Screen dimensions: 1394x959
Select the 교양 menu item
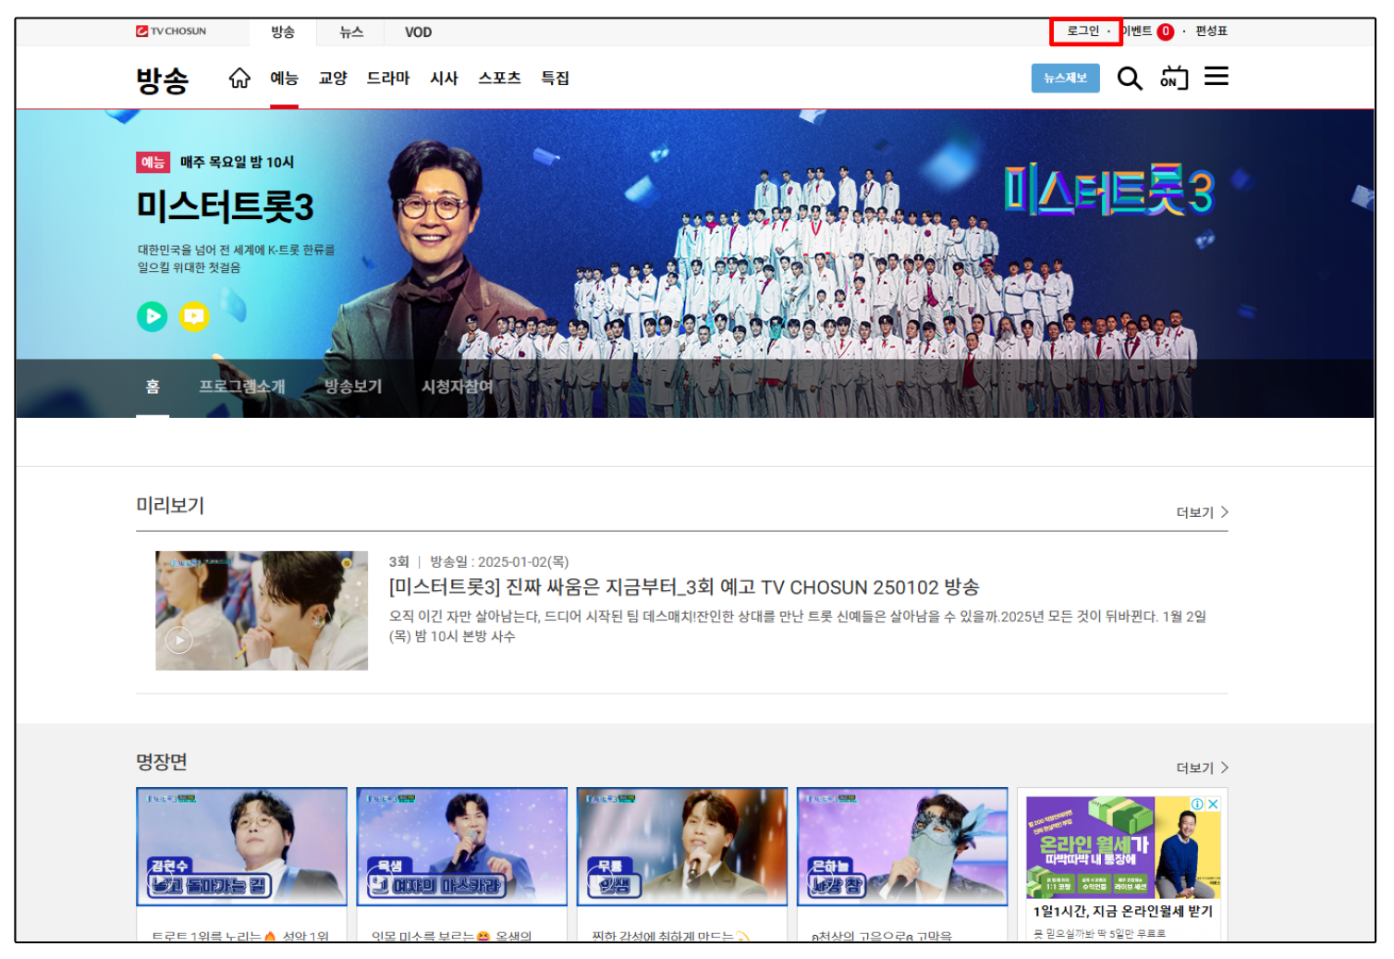click(333, 79)
